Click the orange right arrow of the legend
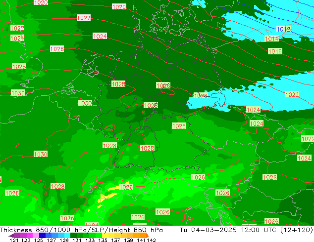Screen dimensions: 314x242 148,236
